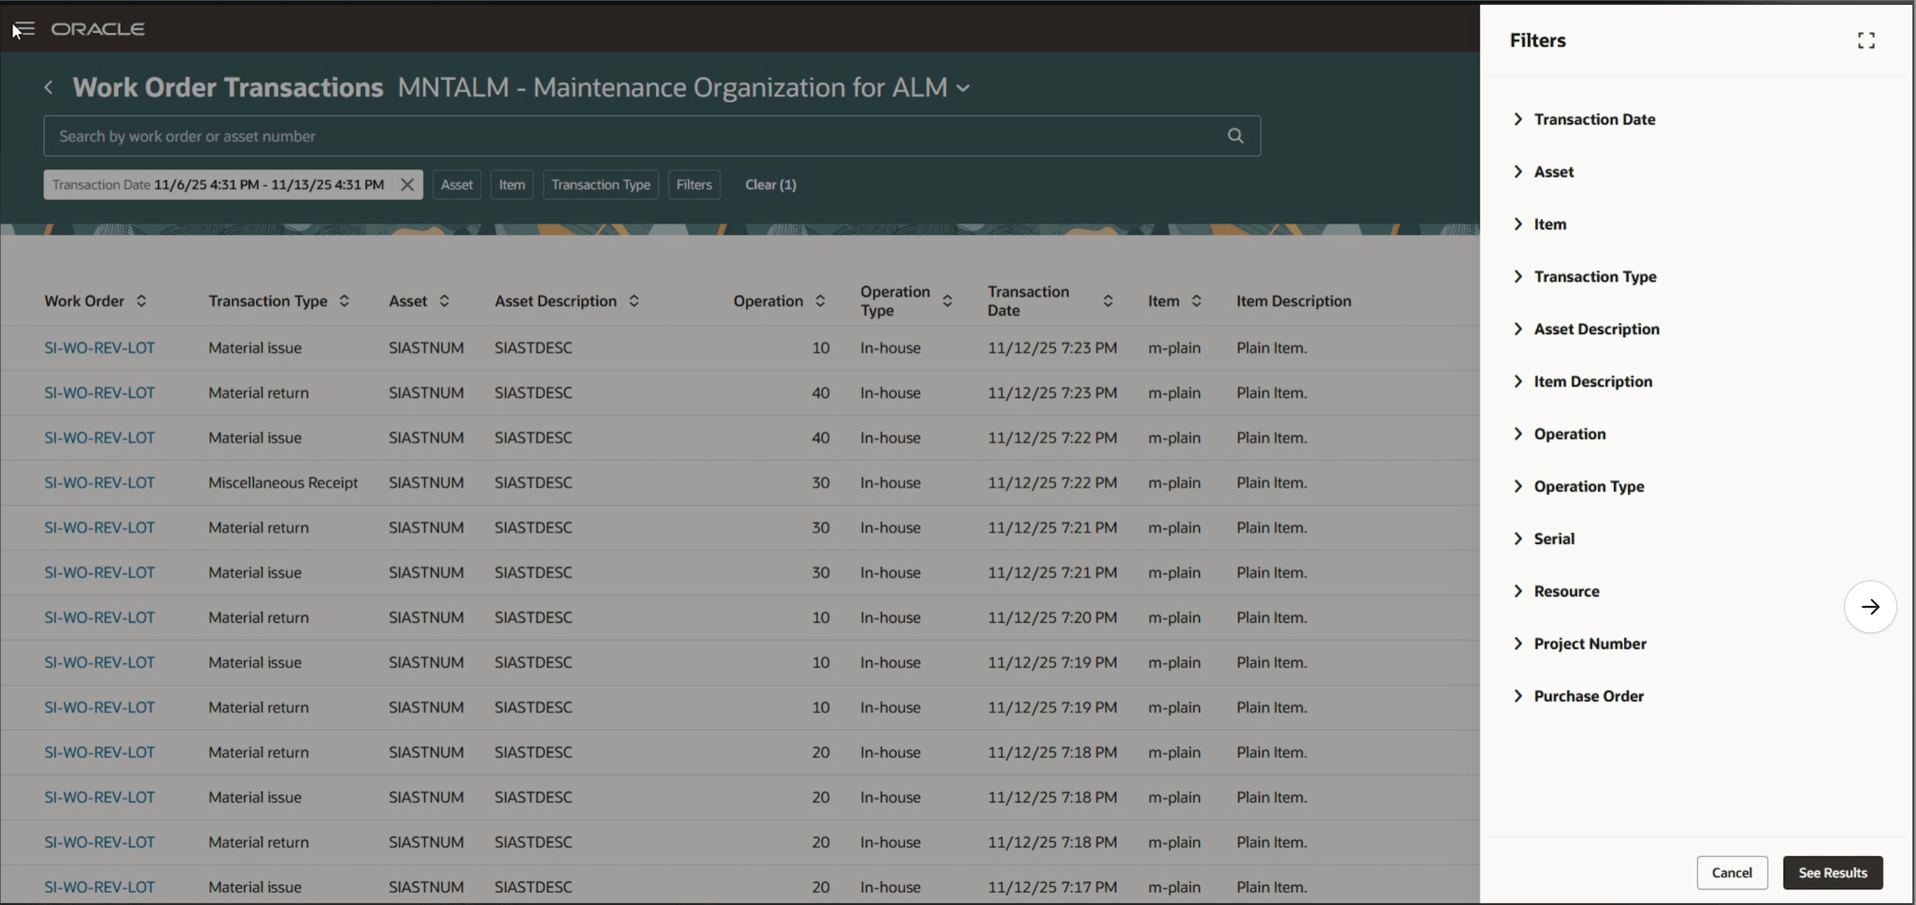Click the back arrow beside Work Order Transactions
This screenshot has width=1916, height=905.
tap(48, 87)
